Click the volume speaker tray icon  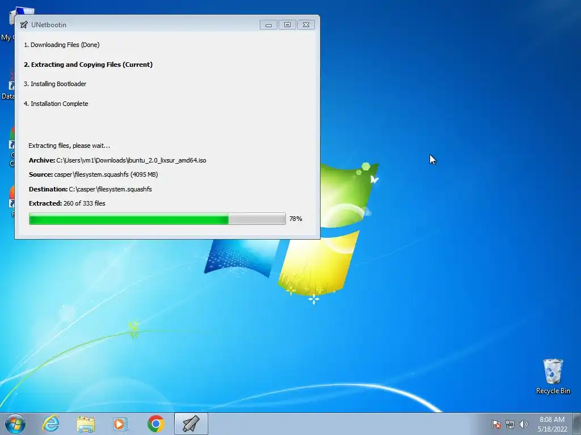coord(523,424)
